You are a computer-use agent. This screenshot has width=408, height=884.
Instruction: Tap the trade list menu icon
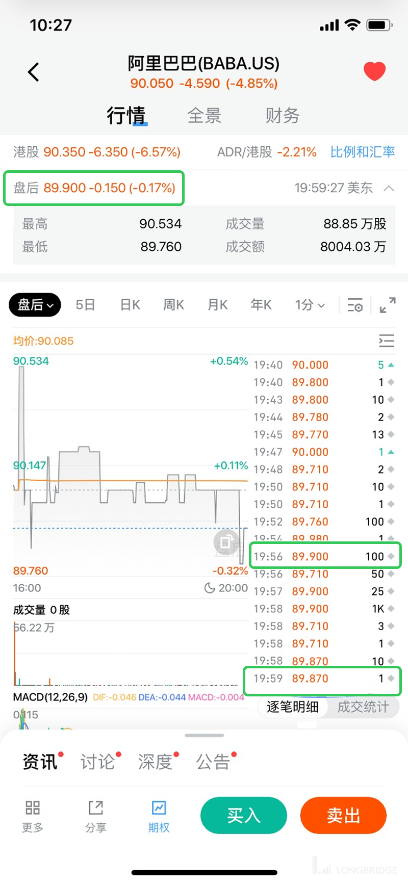386,341
